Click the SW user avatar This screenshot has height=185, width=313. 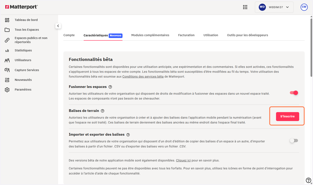pyautogui.click(x=304, y=7)
